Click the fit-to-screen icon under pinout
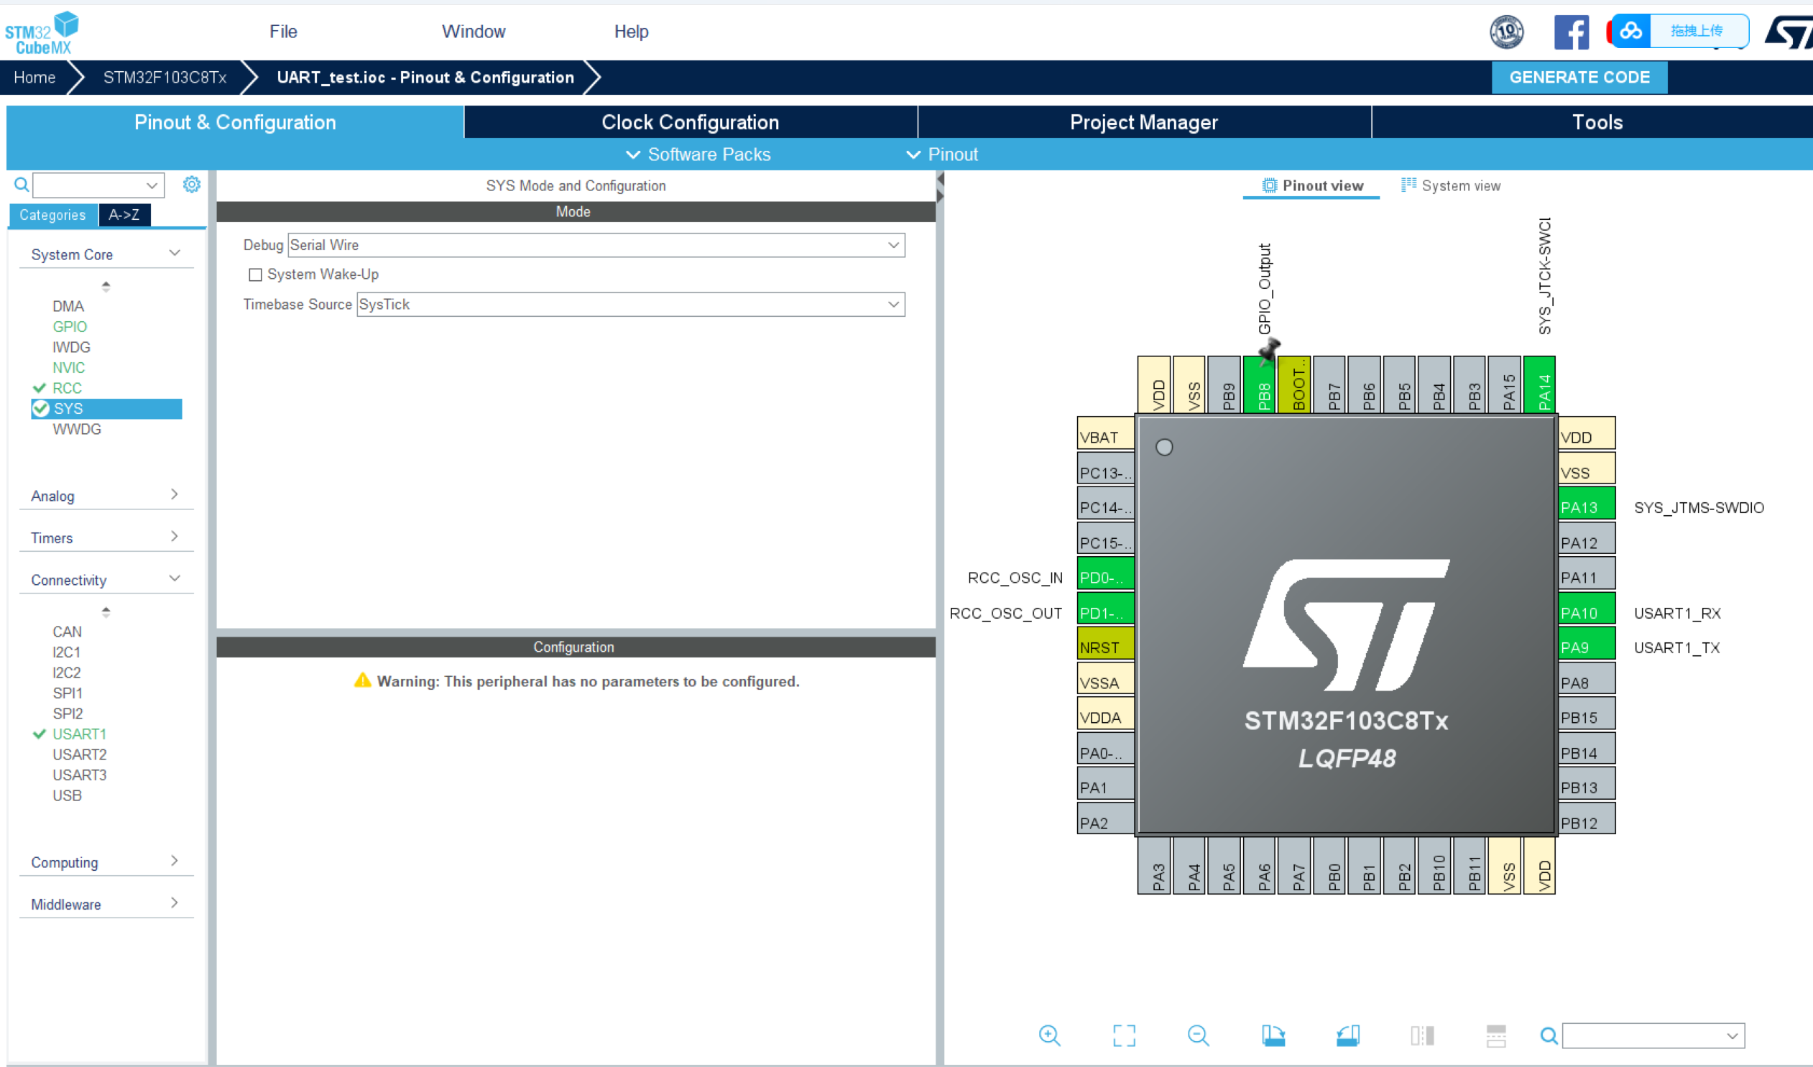This screenshot has height=1067, width=1813. pyautogui.click(x=1124, y=1035)
